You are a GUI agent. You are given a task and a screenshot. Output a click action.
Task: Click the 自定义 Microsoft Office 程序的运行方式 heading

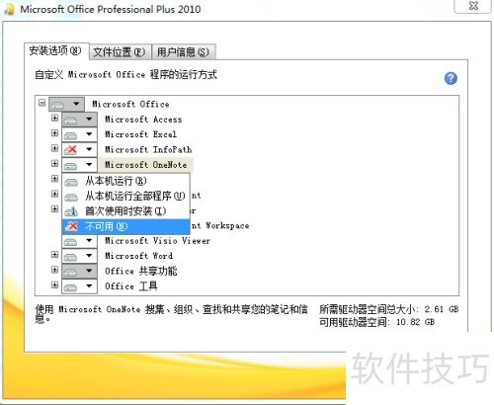125,75
